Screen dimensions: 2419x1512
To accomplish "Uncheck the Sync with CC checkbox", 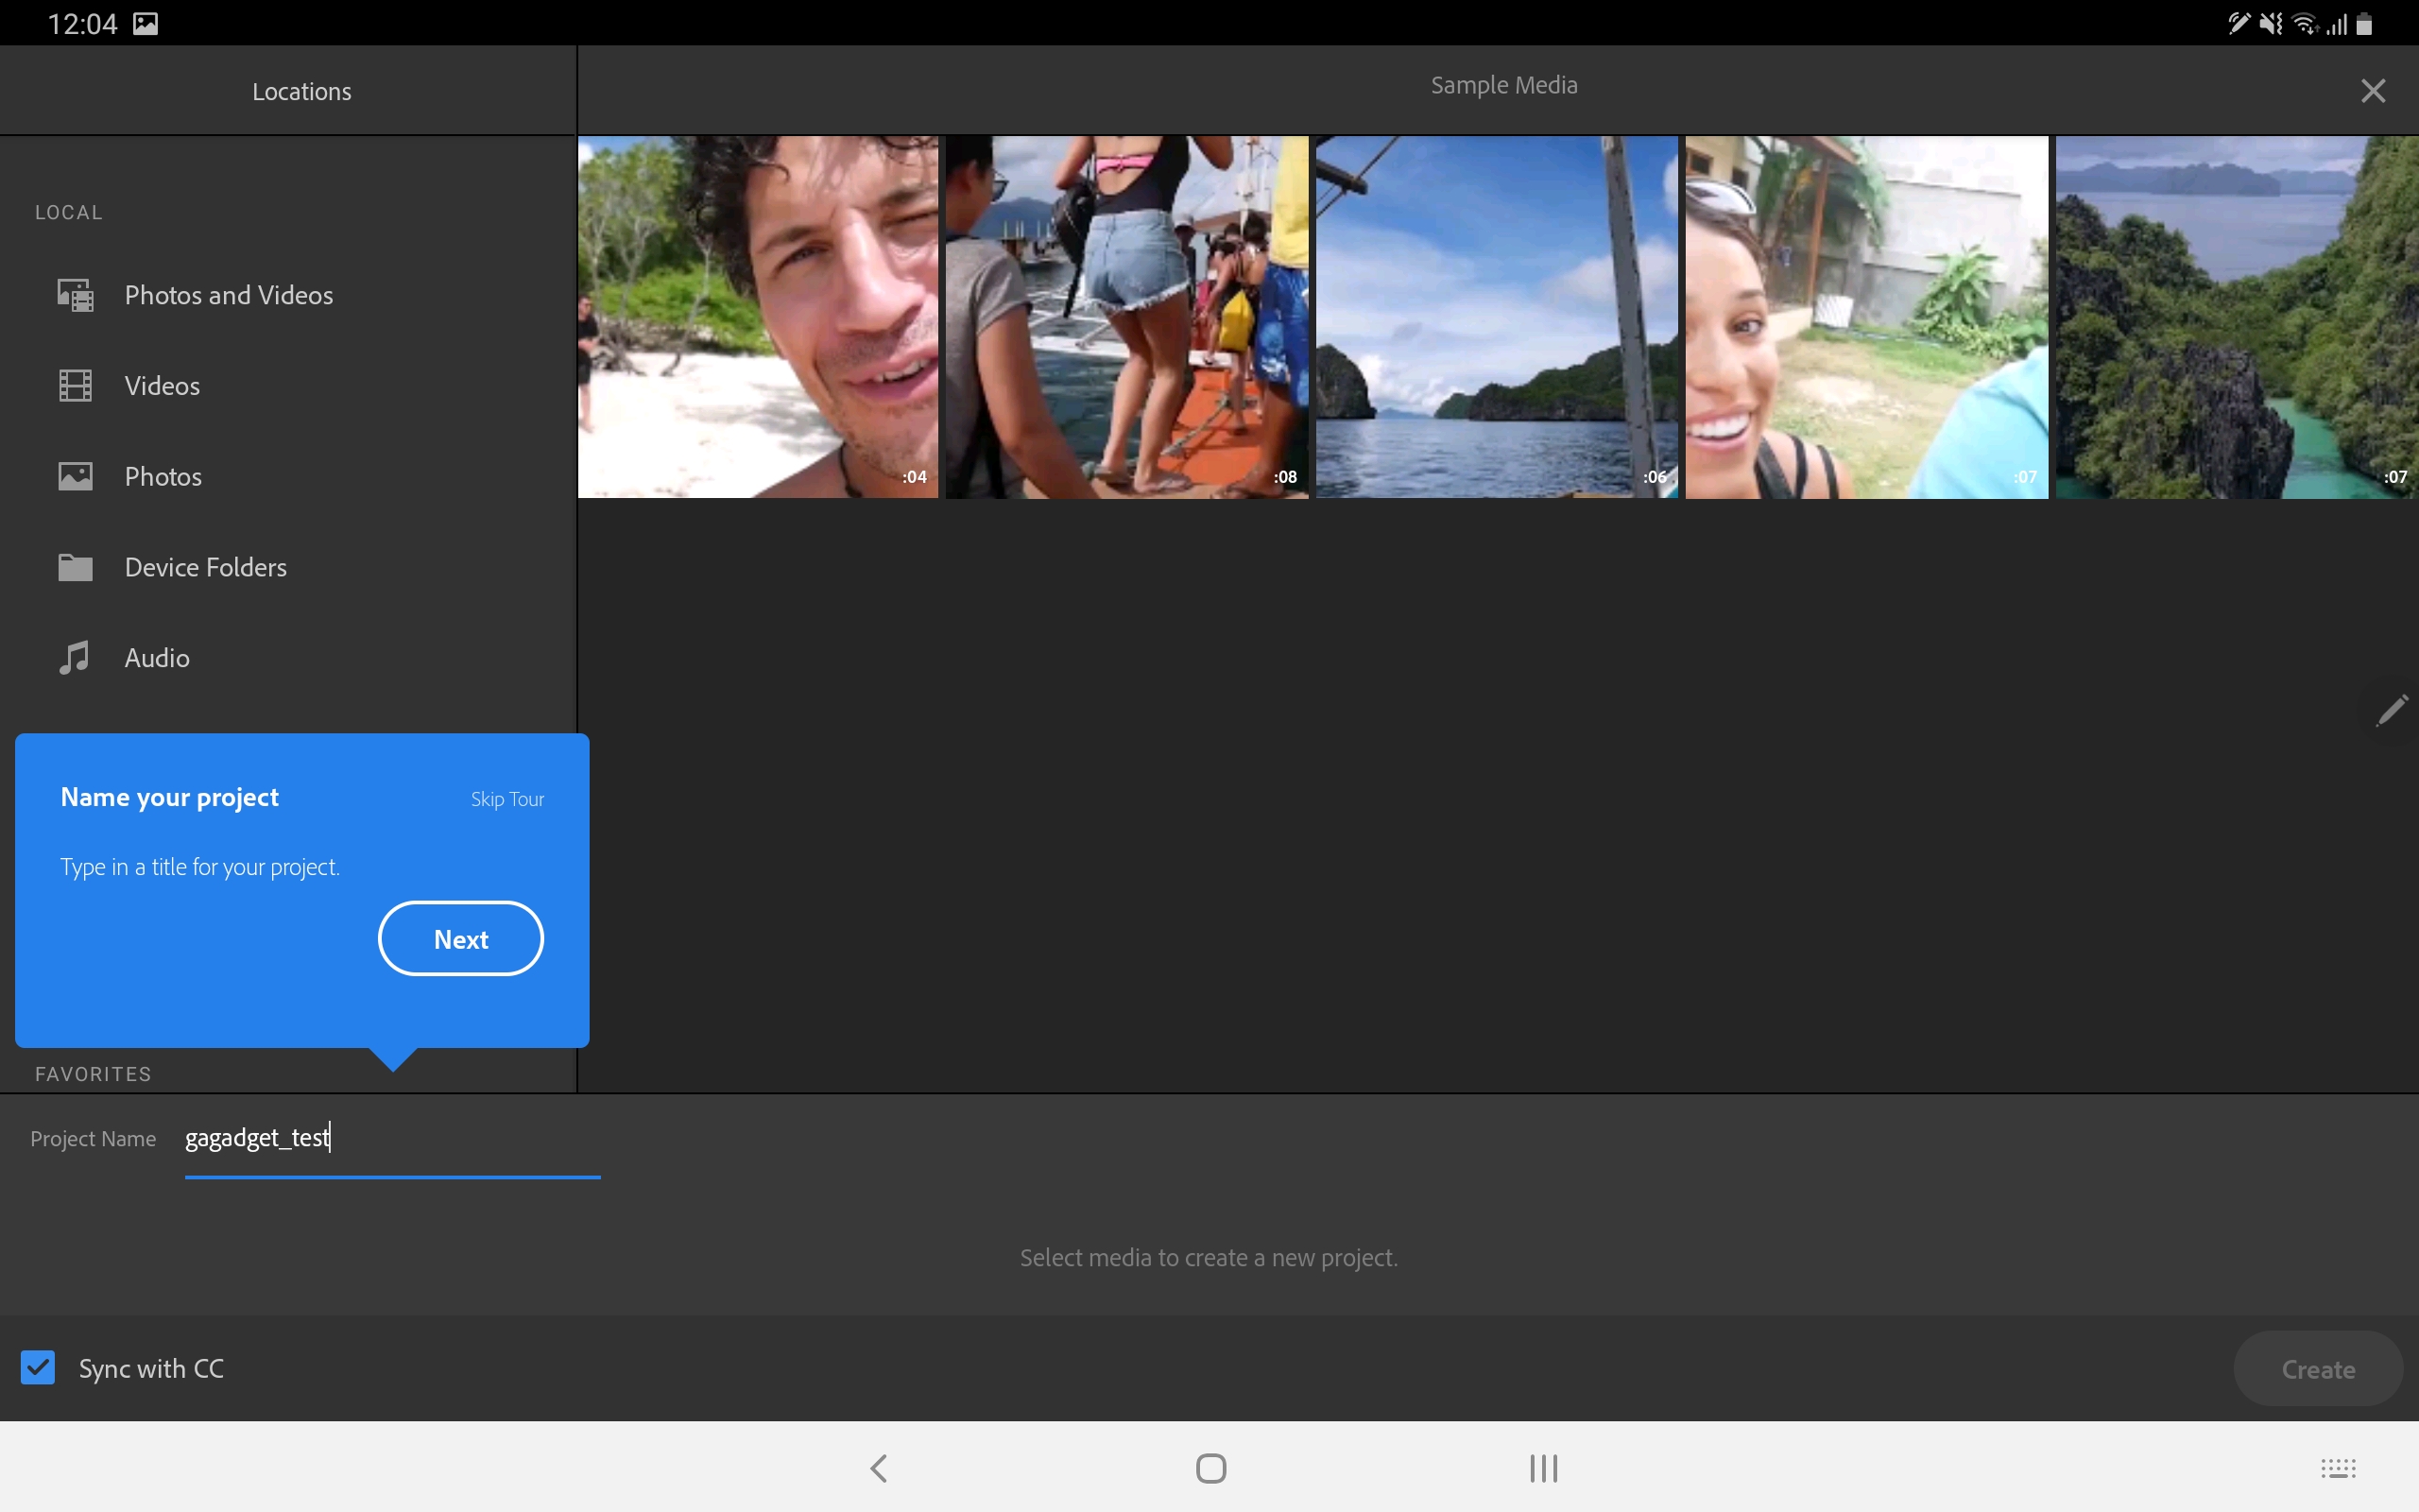I will tap(38, 1367).
